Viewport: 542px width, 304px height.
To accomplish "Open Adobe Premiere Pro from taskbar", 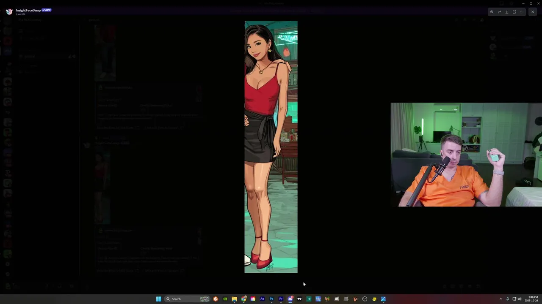I will [281, 299].
